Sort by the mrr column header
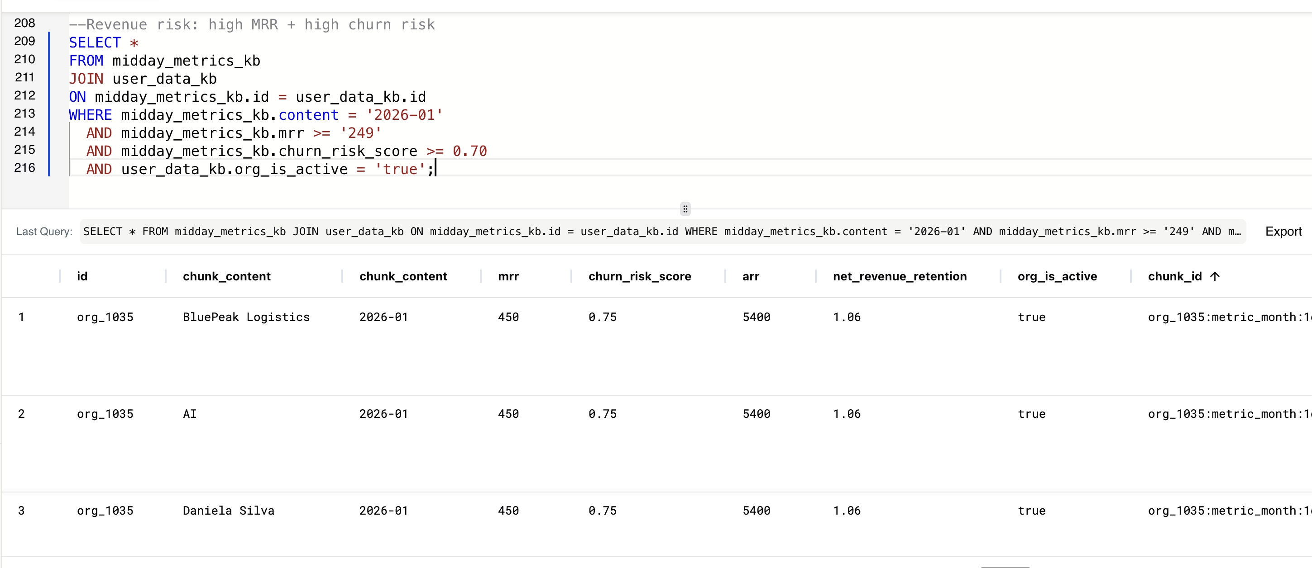 click(x=508, y=276)
